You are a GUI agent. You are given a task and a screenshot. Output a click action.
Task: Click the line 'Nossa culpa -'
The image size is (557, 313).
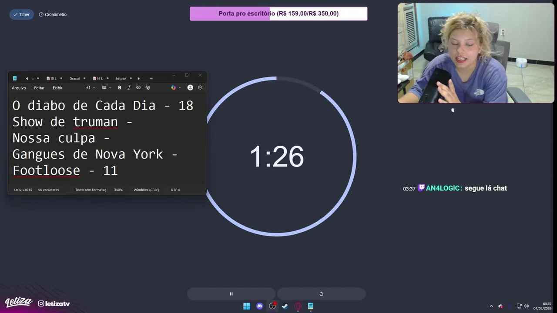coord(61,138)
